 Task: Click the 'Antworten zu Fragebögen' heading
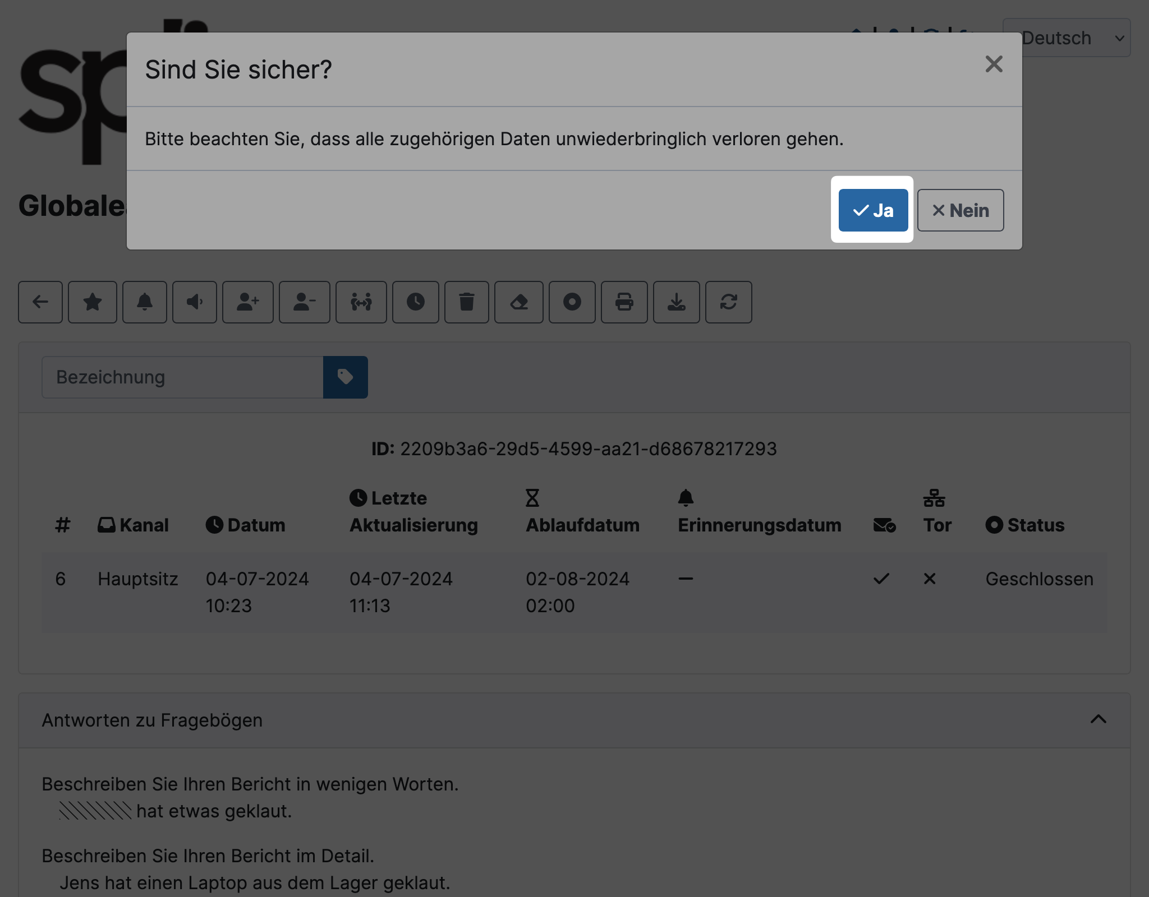[152, 720]
